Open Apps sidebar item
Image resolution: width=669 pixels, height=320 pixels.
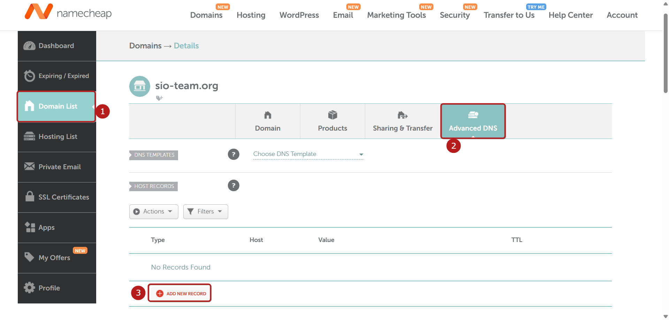(57, 227)
